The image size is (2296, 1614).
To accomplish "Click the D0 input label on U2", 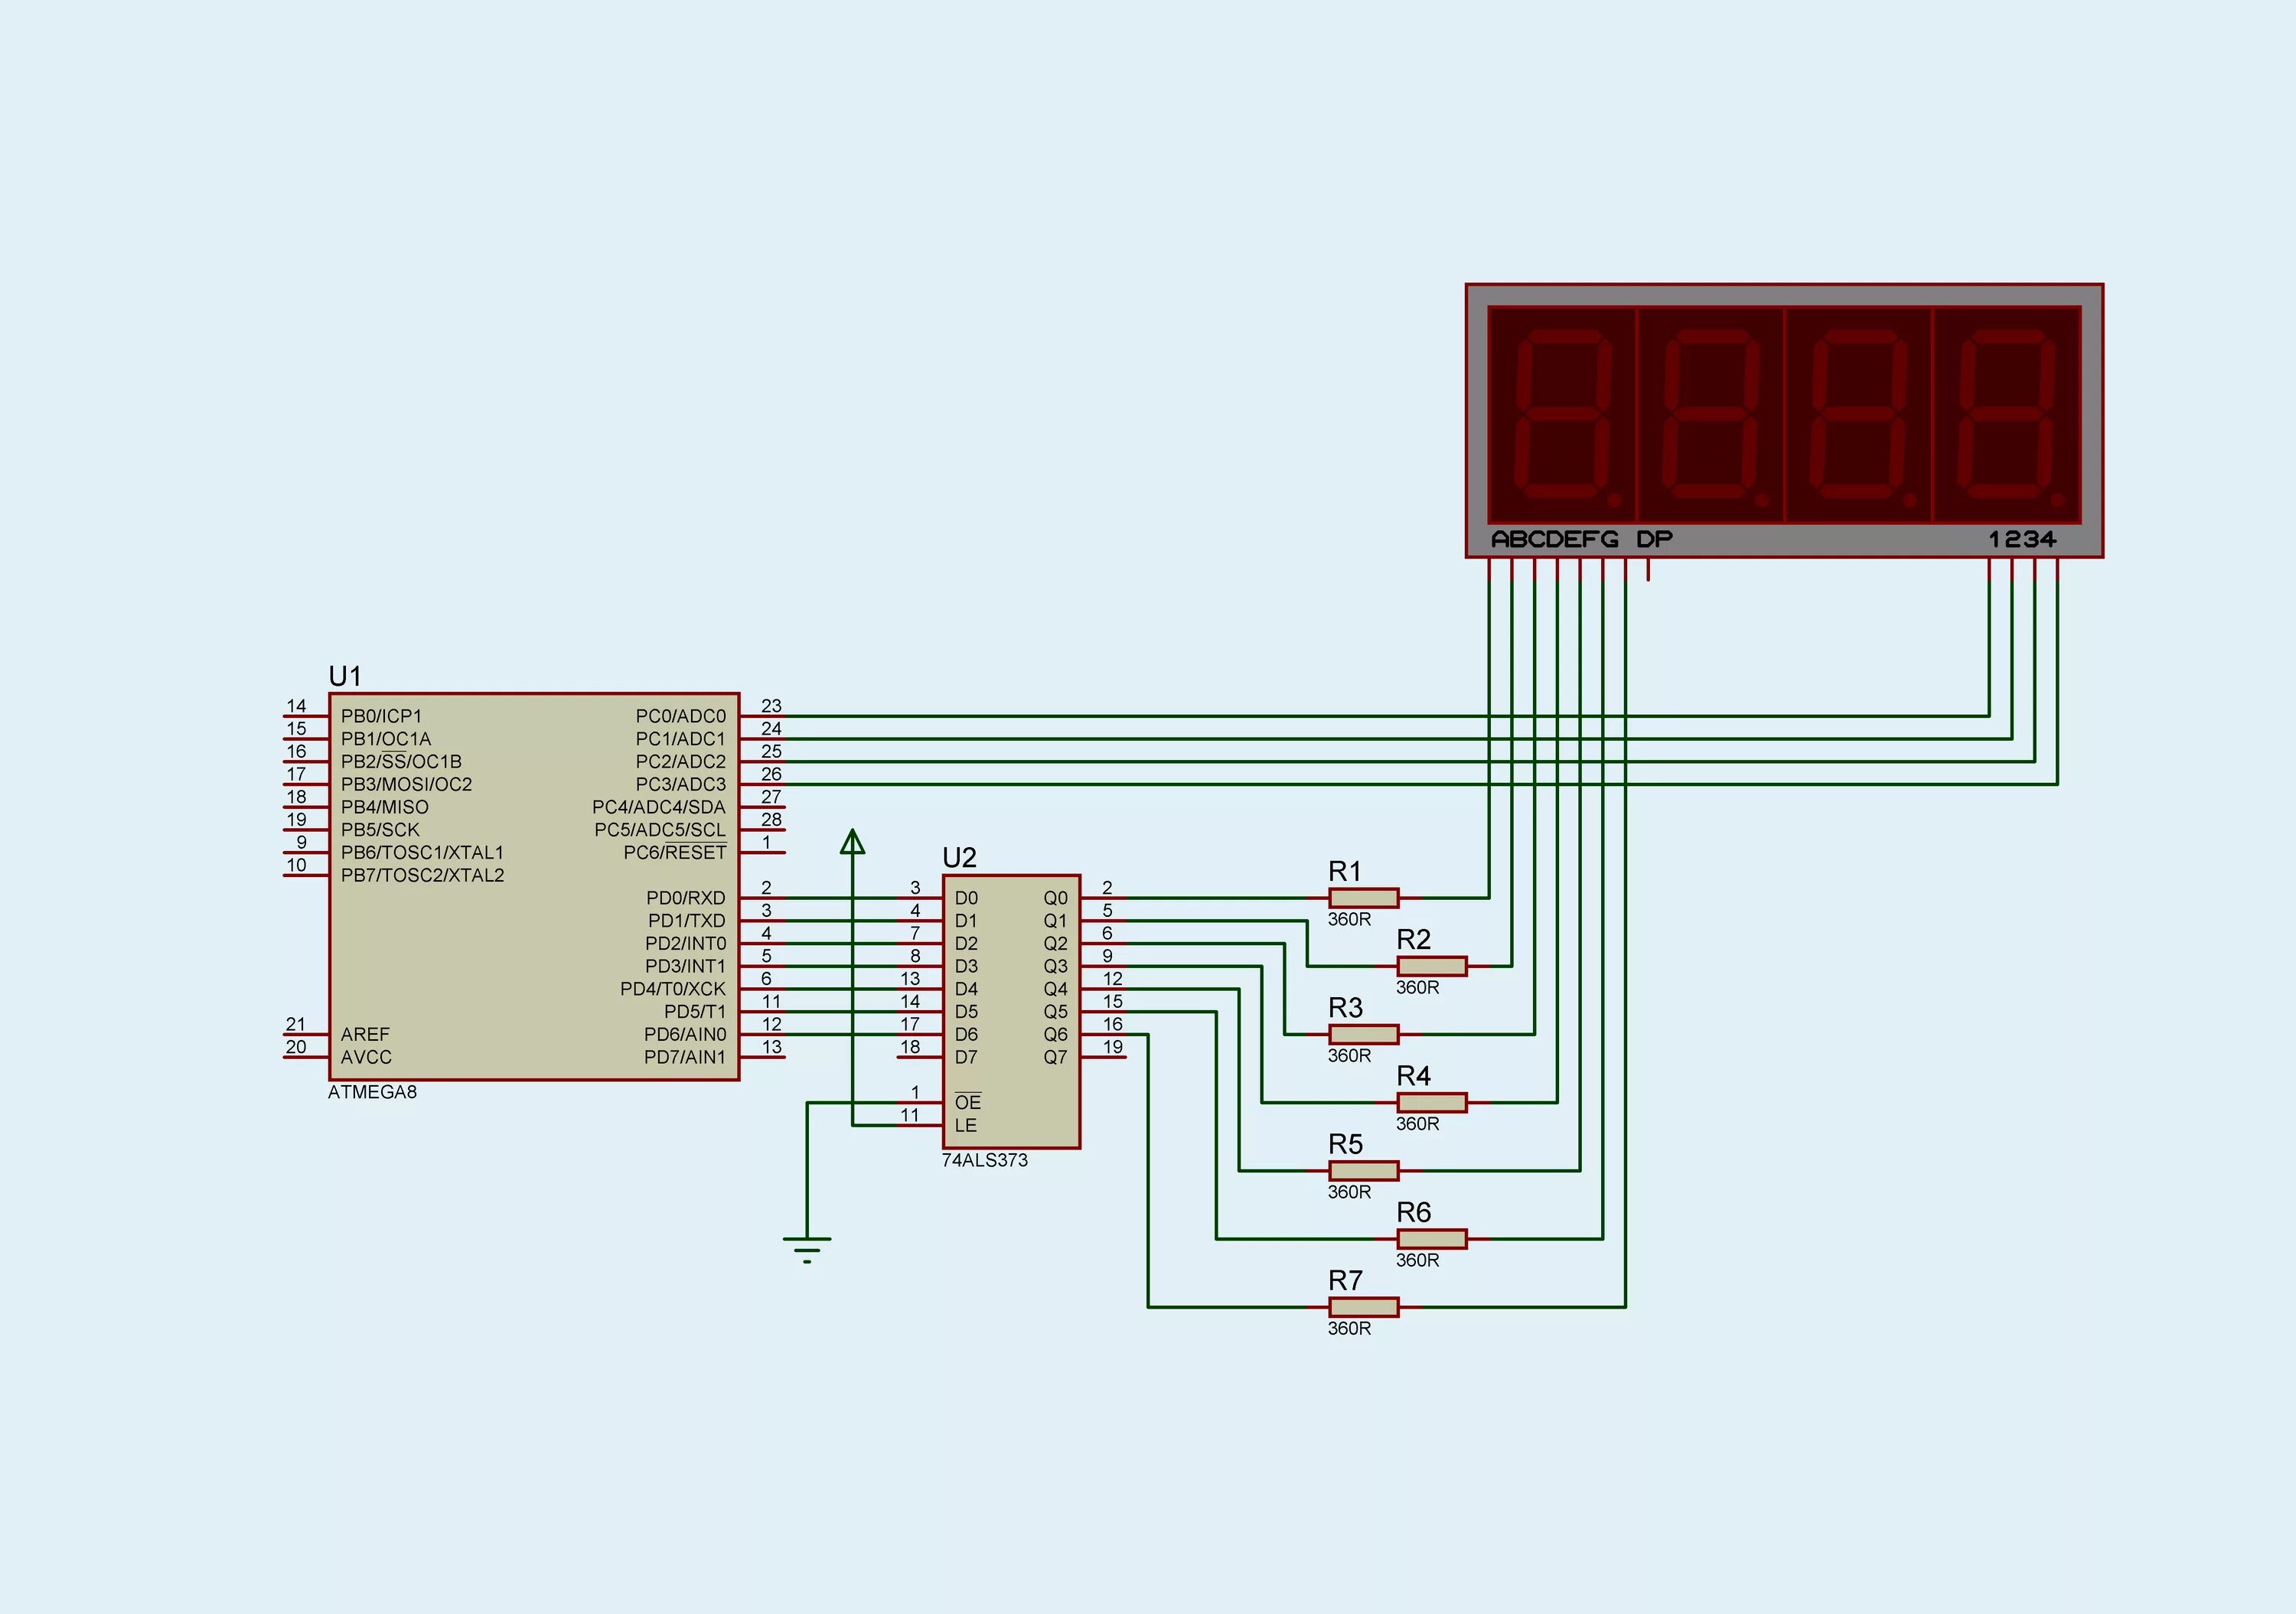I will coord(966,898).
